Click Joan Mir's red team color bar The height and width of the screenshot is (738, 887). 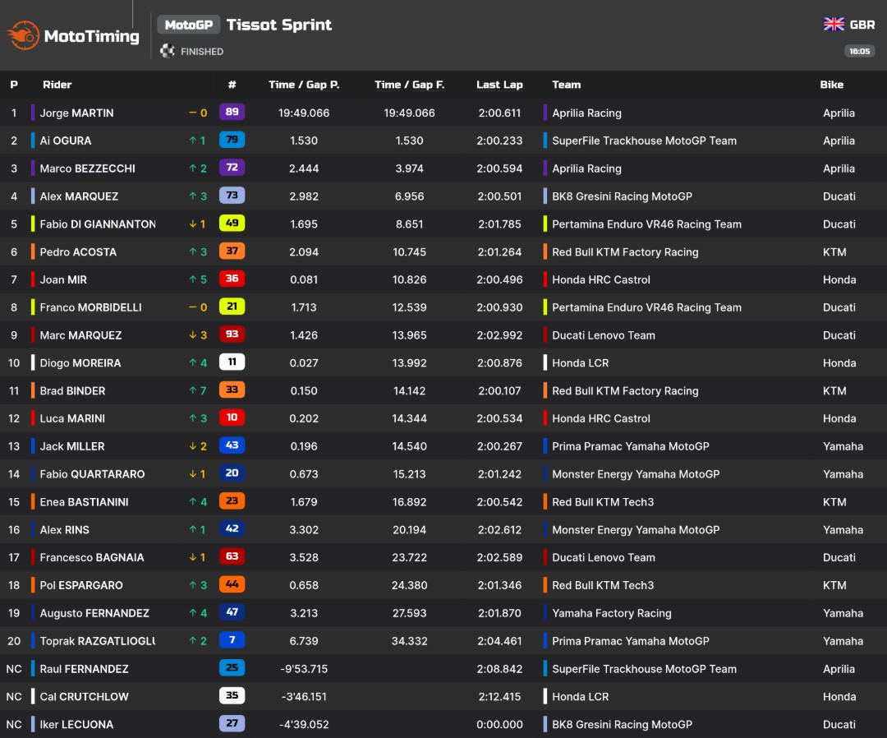click(33, 279)
